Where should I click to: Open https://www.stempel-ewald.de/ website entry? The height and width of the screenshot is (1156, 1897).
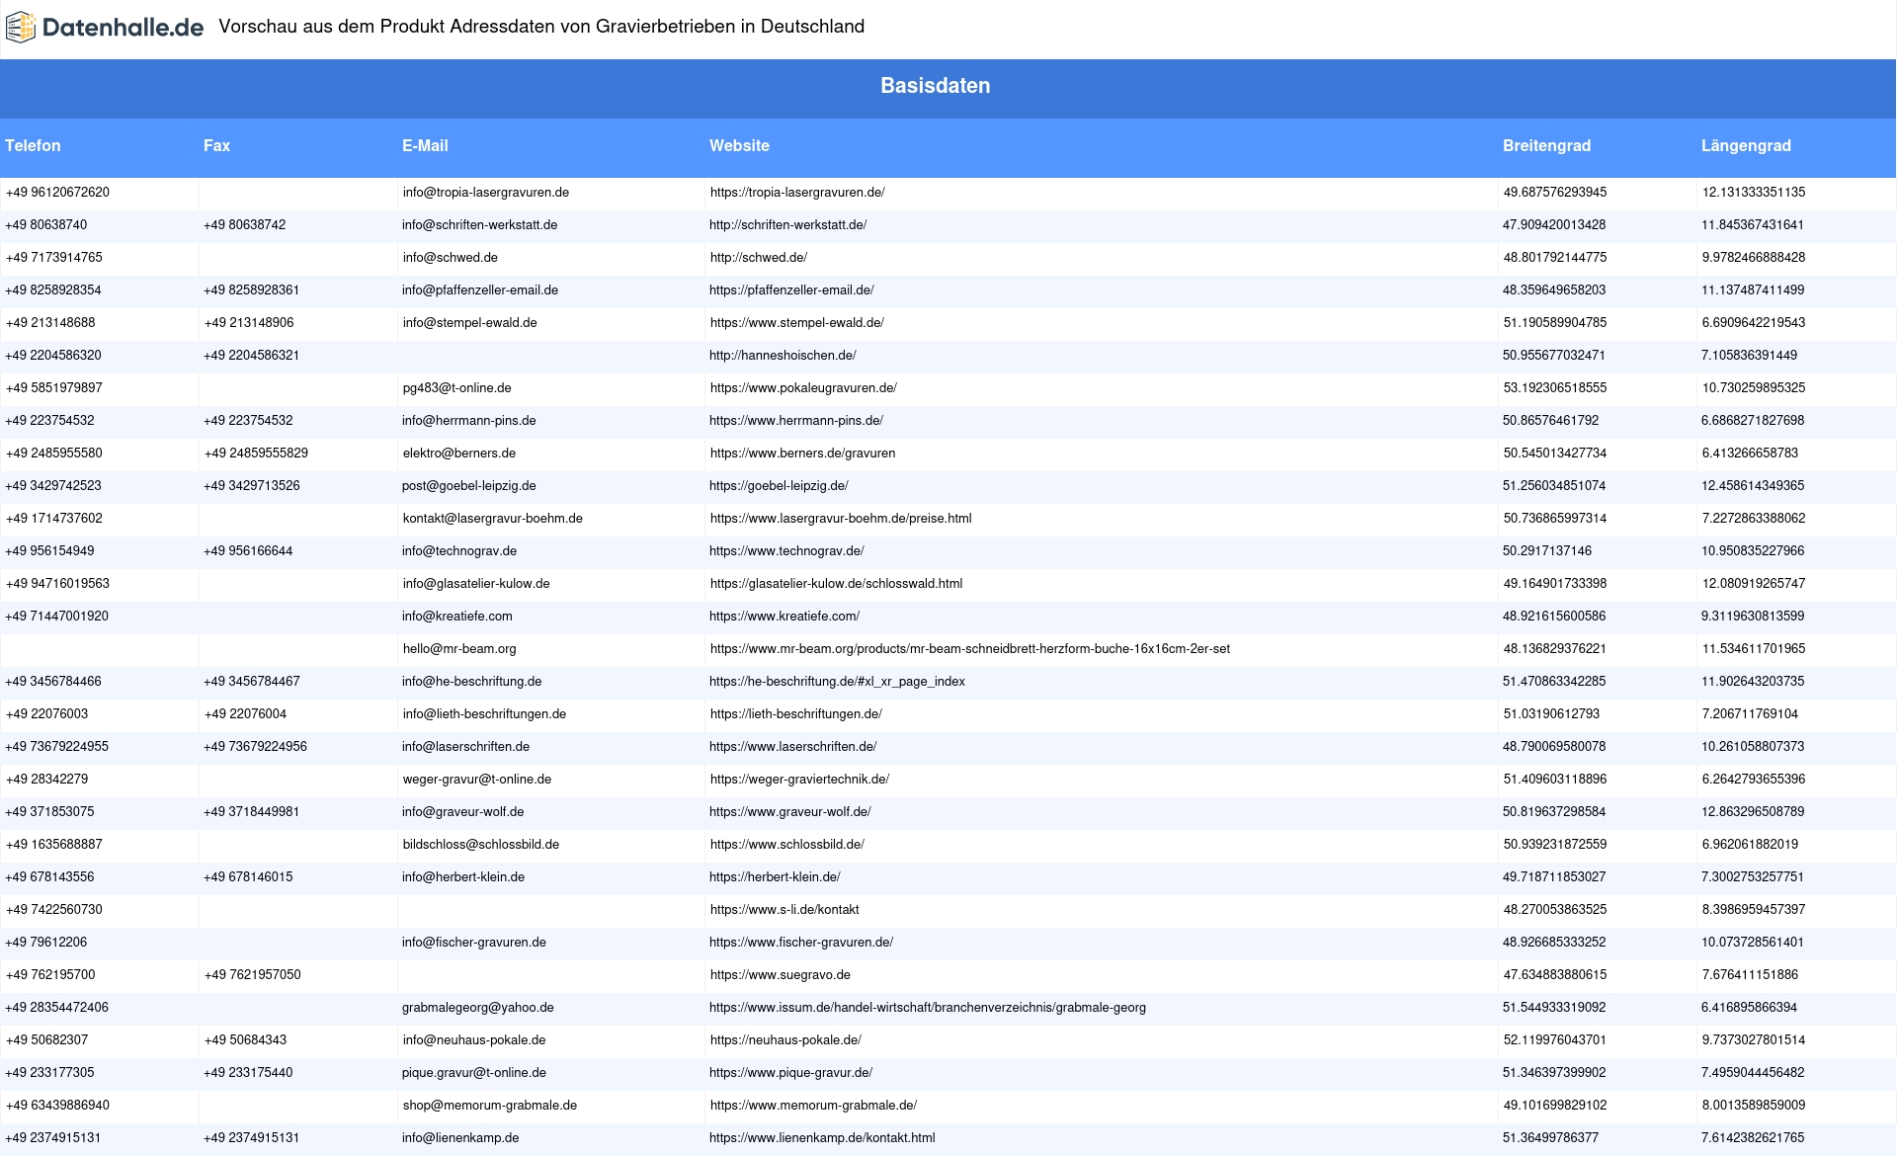(797, 323)
